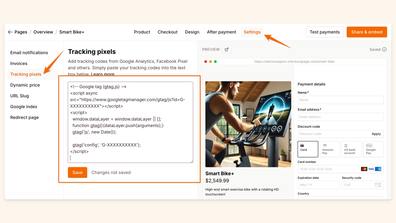Viewport: 396px width, 223px height.
Task: Click the Mastercard logo in card field
Action: [364, 169]
